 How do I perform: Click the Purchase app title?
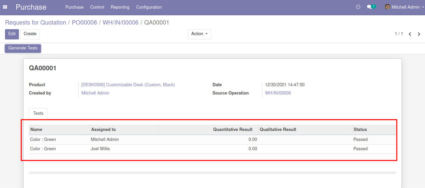click(x=31, y=7)
